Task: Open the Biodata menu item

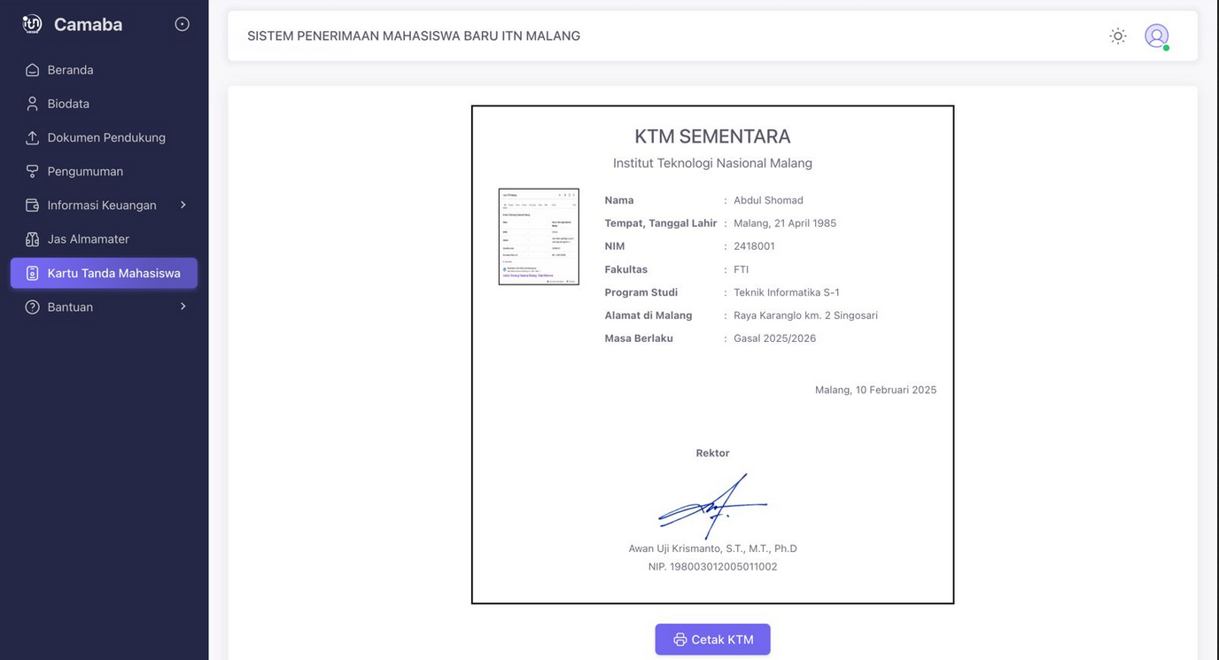Action: 104,104
